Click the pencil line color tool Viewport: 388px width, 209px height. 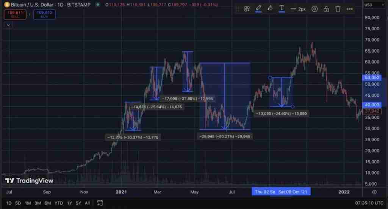pos(258,8)
